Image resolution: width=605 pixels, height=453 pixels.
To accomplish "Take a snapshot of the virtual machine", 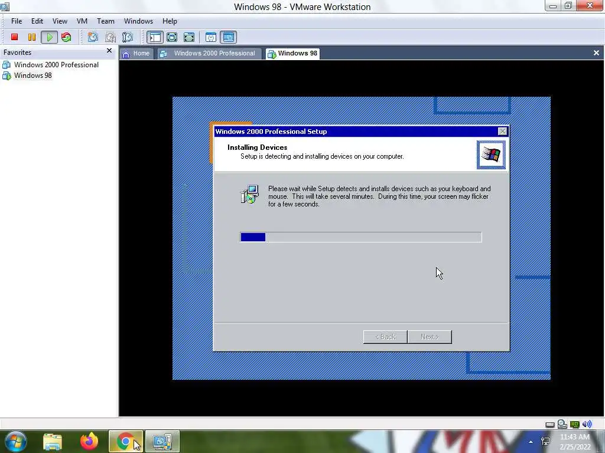I will 93,37.
